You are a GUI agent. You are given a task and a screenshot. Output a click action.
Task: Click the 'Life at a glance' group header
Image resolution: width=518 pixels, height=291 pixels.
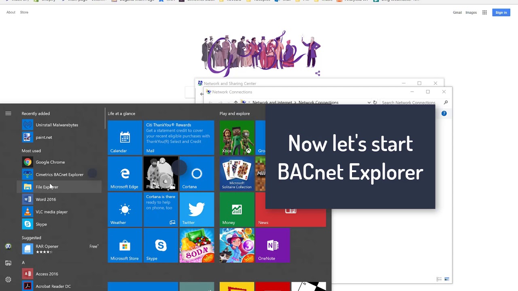[x=121, y=114]
